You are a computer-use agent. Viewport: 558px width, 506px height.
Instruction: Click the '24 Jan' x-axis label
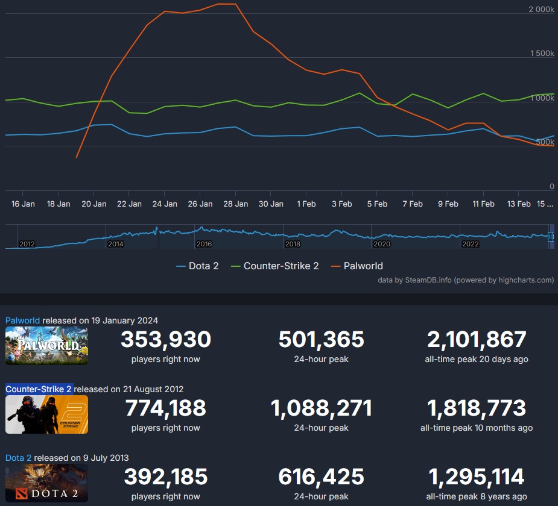point(165,204)
